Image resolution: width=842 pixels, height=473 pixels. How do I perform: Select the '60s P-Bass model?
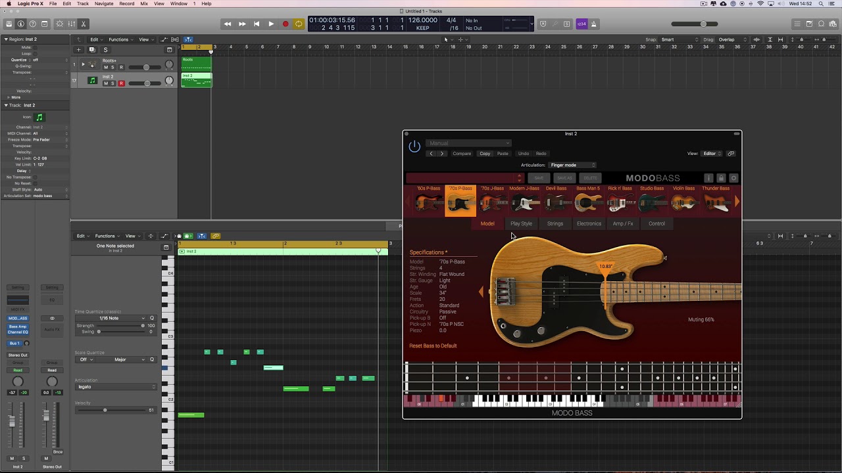[429, 200]
